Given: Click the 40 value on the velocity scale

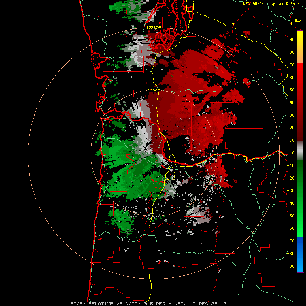Looking at the screenshot, I should pos(292,102).
